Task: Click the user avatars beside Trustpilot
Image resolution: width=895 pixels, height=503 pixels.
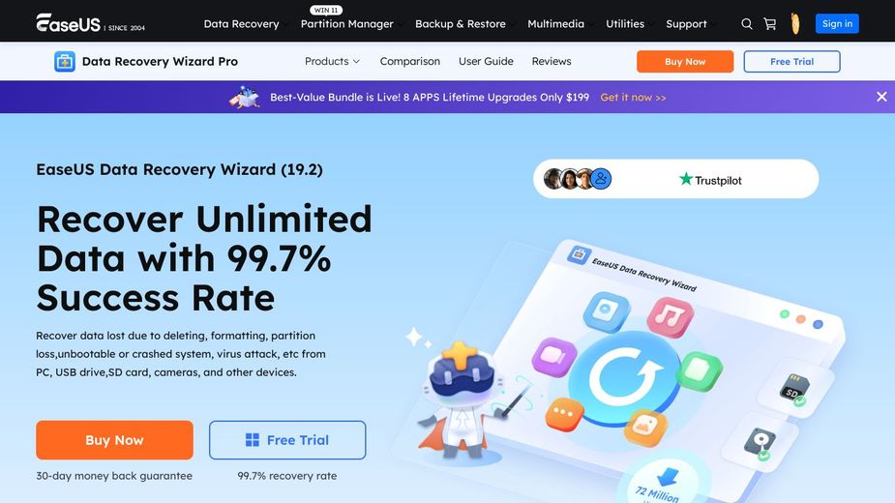Action: (578, 179)
